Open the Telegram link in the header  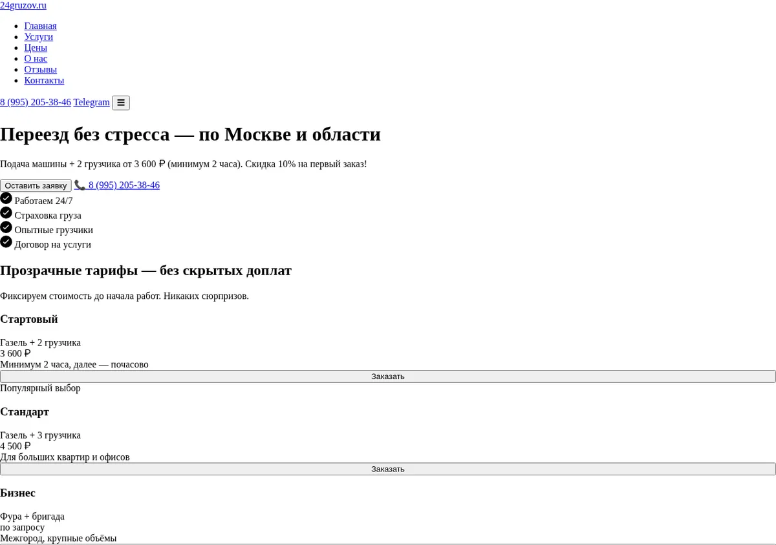91,102
